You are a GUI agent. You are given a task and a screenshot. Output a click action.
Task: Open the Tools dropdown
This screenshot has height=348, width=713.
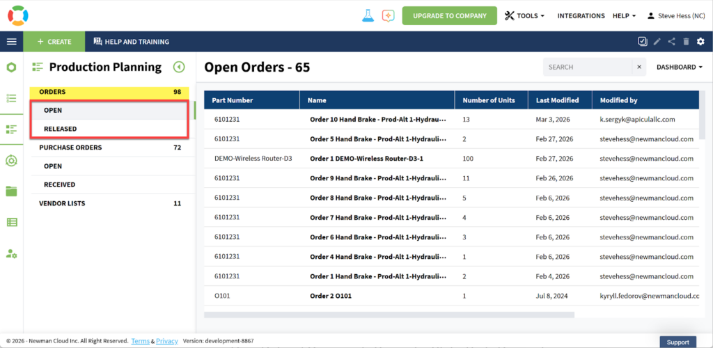524,16
